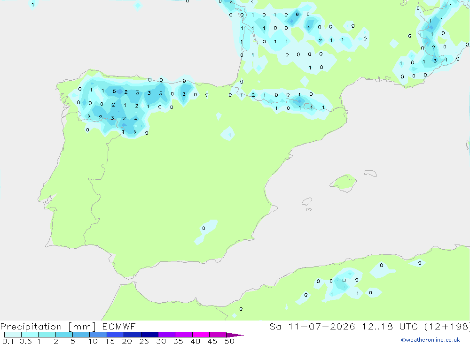470x344 pixels.
Task: Click the legend label '30'
Action: pos(161,341)
